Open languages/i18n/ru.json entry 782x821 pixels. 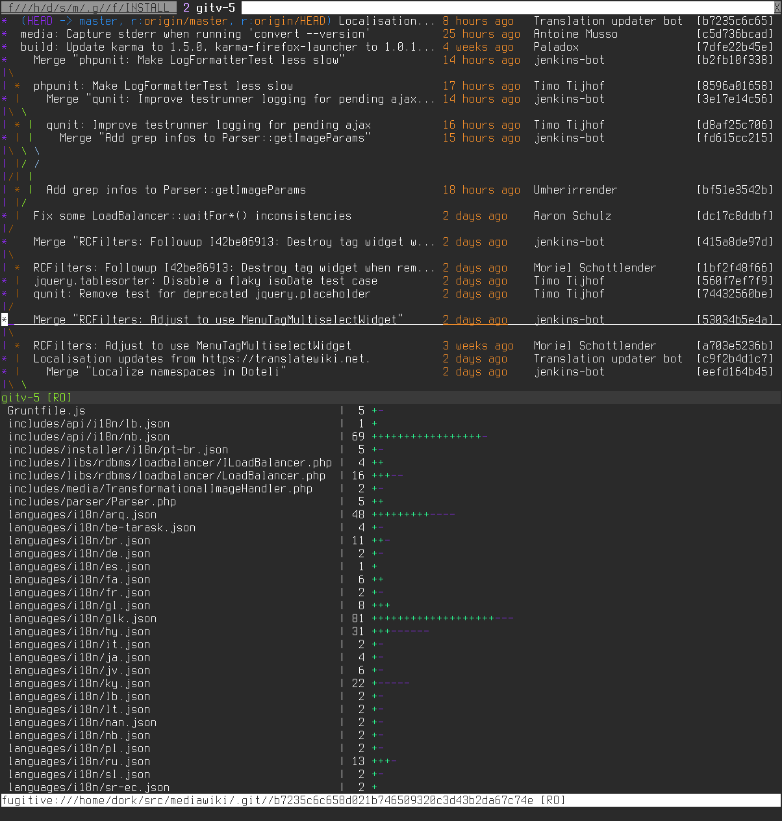click(79, 761)
